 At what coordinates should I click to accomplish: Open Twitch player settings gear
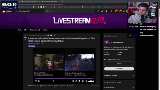[73, 81]
